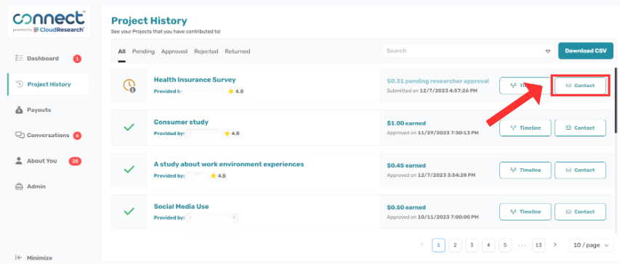Click the Connect CloudResearch logo
The height and width of the screenshot is (264, 620).
click(x=49, y=22)
